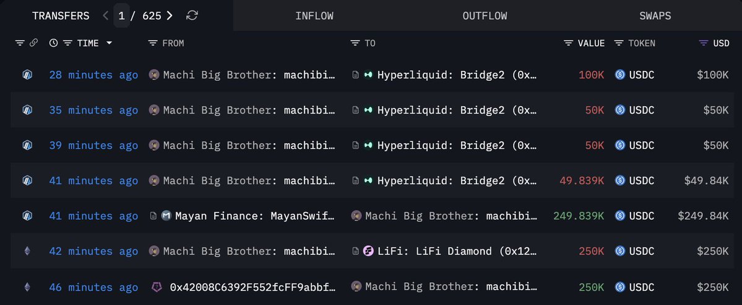Click the page number input field
Viewport: 742px width, 305px height.
click(122, 15)
